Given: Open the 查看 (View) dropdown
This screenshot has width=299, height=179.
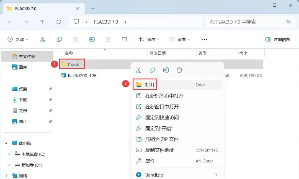Looking at the screenshot, I should click(180, 39).
